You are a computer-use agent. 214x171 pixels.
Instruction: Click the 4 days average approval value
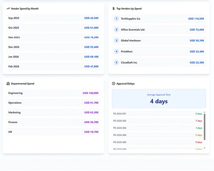(x=159, y=102)
